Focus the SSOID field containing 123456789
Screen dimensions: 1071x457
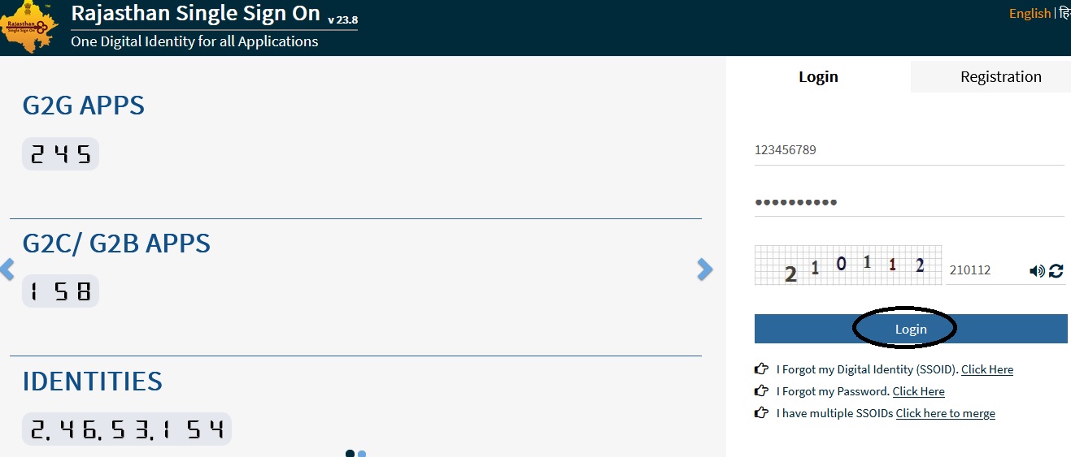click(909, 150)
